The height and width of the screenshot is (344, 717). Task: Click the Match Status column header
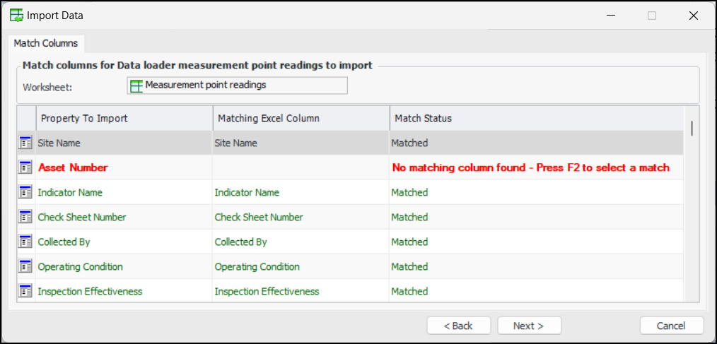536,118
